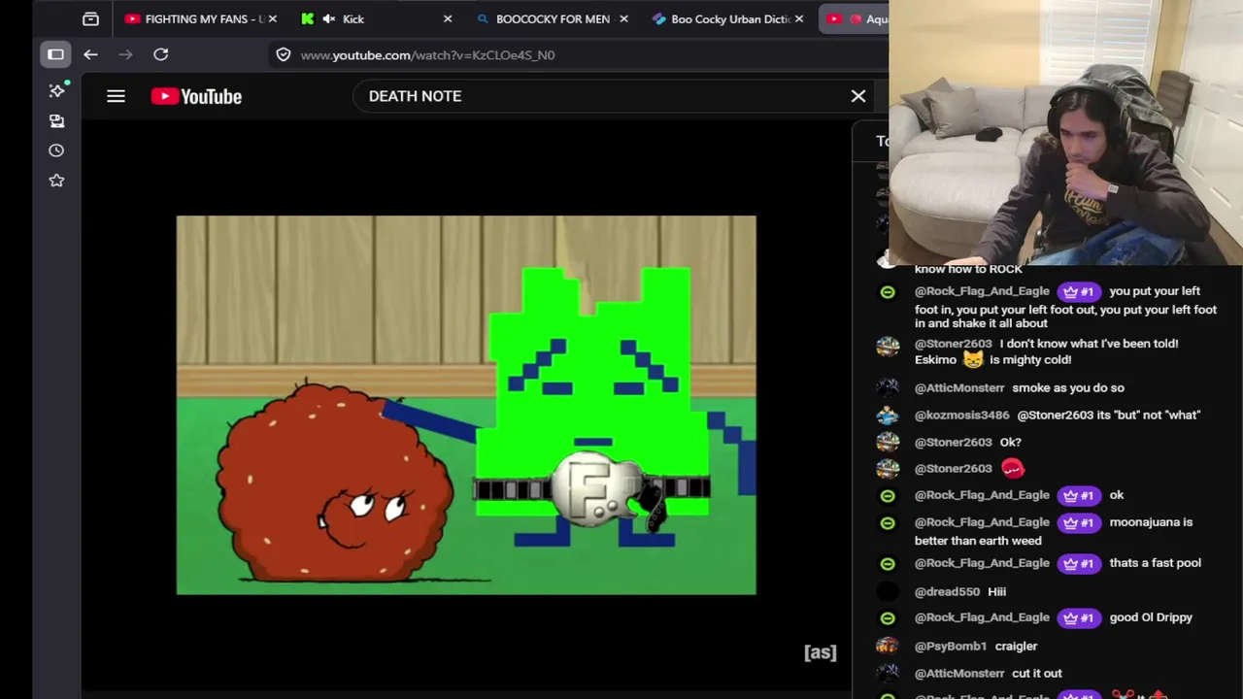Open @AtticMonsterr name on "smoke as you do so"
Screen dimensions: 1243x699
point(959,387)
